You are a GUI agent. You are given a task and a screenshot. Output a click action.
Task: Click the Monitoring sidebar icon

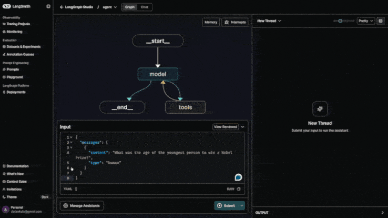(4, 32)
